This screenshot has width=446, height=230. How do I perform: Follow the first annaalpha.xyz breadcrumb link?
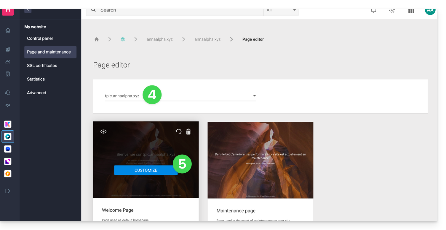point(159,39)
